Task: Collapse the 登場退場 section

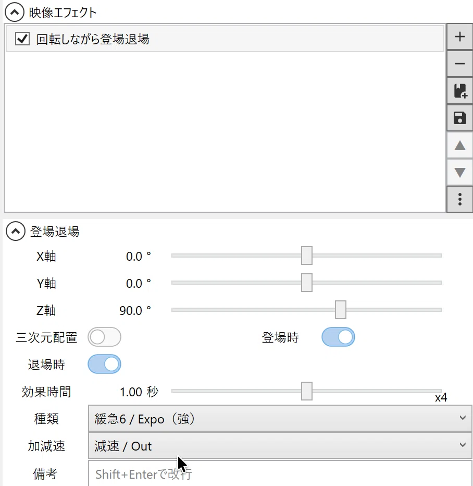Action: [16, 231]
